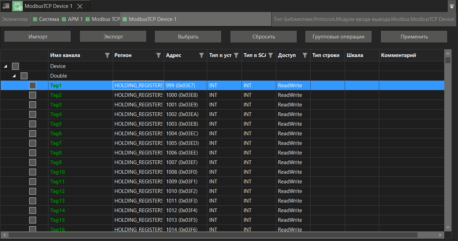Open the filter on the Тип в SCADA column
The height and width of the screenshot is (241, 458).
click(270, 55)
